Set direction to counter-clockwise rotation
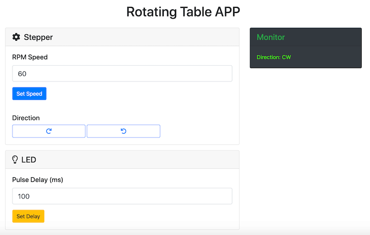Screen dimensions: 370x235 [123, 131]
